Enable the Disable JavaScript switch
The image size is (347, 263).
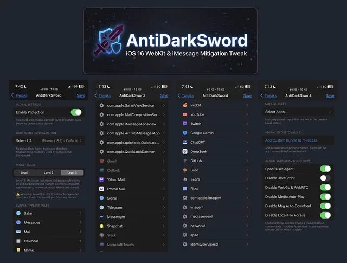point(325,178)
